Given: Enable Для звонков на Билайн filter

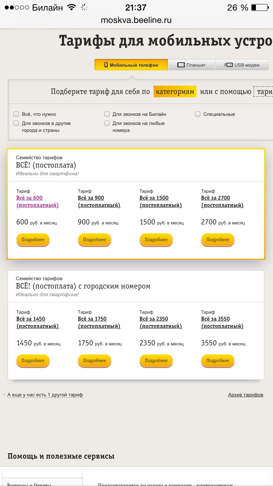Looking at the screenshot, I should point(107,114).
